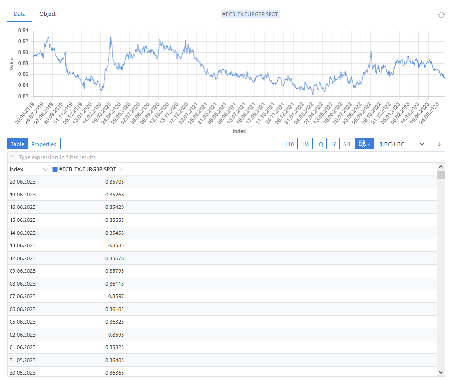
Task: Click the scrollbar up arrow in the table
Action: 441,166
